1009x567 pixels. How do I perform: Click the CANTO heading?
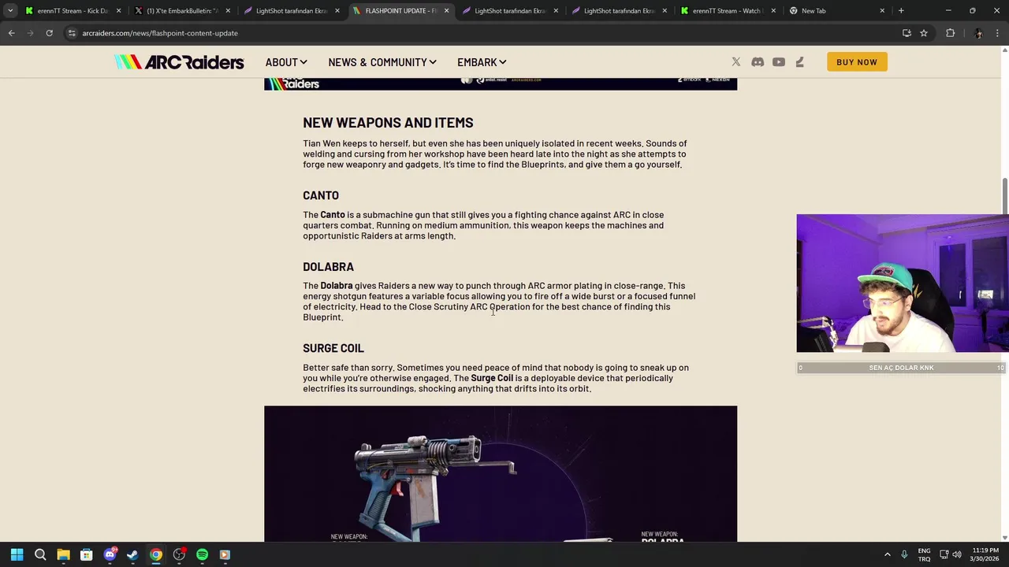tap(321, 195)
